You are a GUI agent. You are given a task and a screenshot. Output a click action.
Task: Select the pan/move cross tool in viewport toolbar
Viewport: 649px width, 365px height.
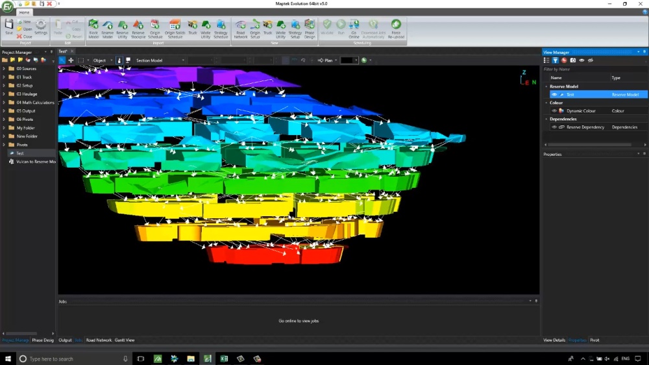click(71, 60)
